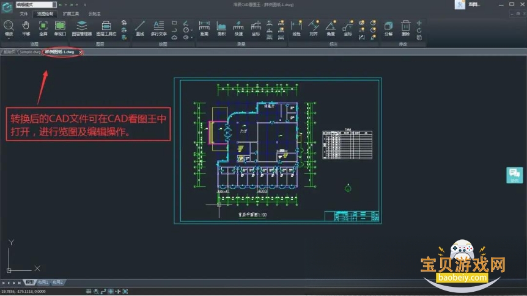The width and height of the screenshot is (527, 296).
Task: Toggle grid display in status bar
Action: coord(89,291)
